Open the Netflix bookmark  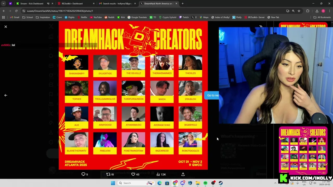click(82, 17)
